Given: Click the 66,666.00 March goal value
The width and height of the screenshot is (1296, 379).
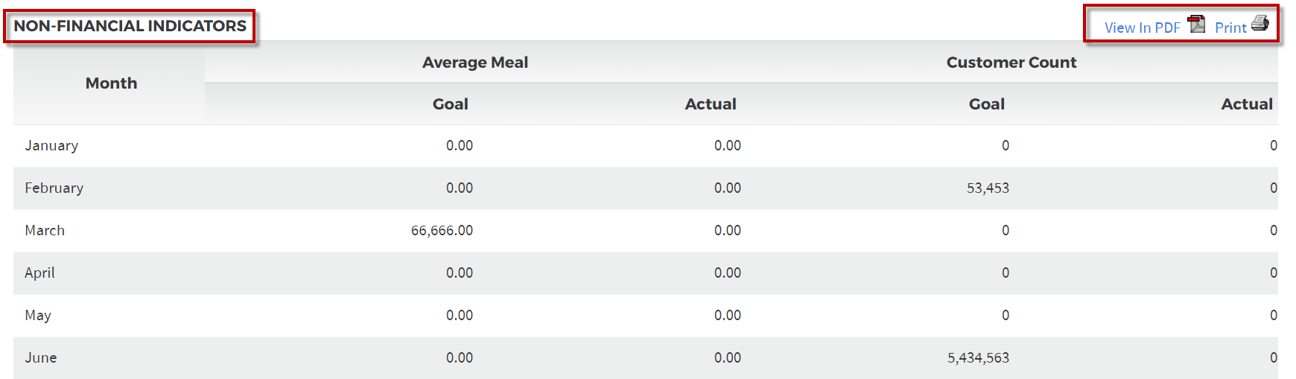Looking at the screenshot, I should coord(442,231).
